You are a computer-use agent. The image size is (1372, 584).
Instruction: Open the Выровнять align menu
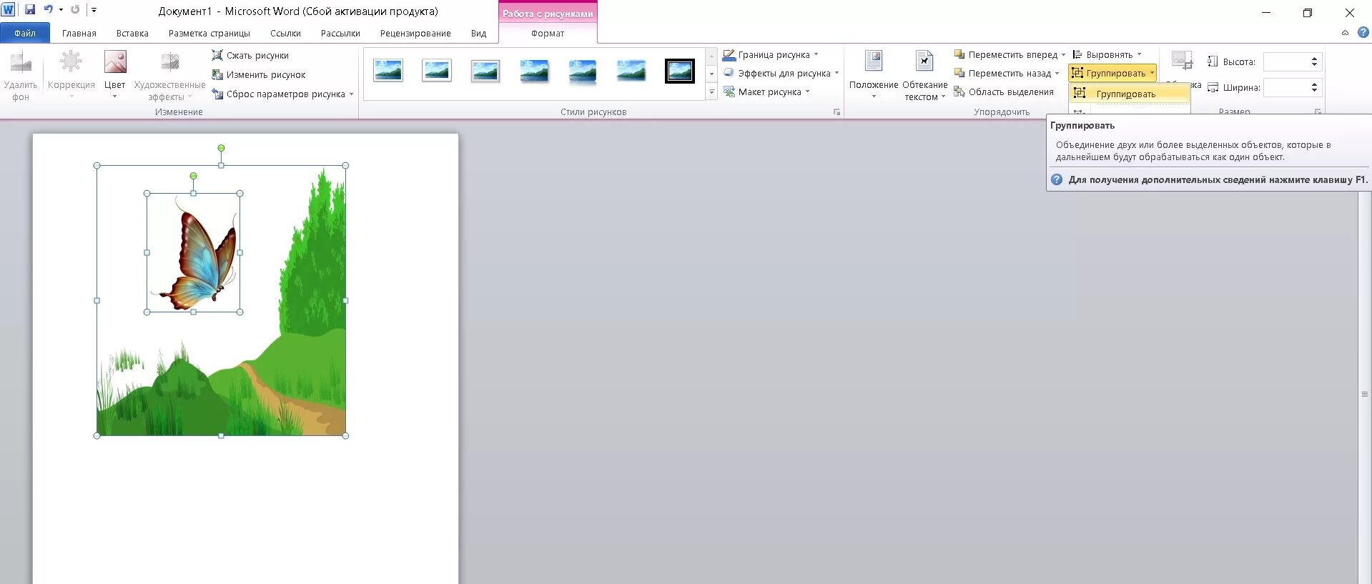tap(1107, 54)
